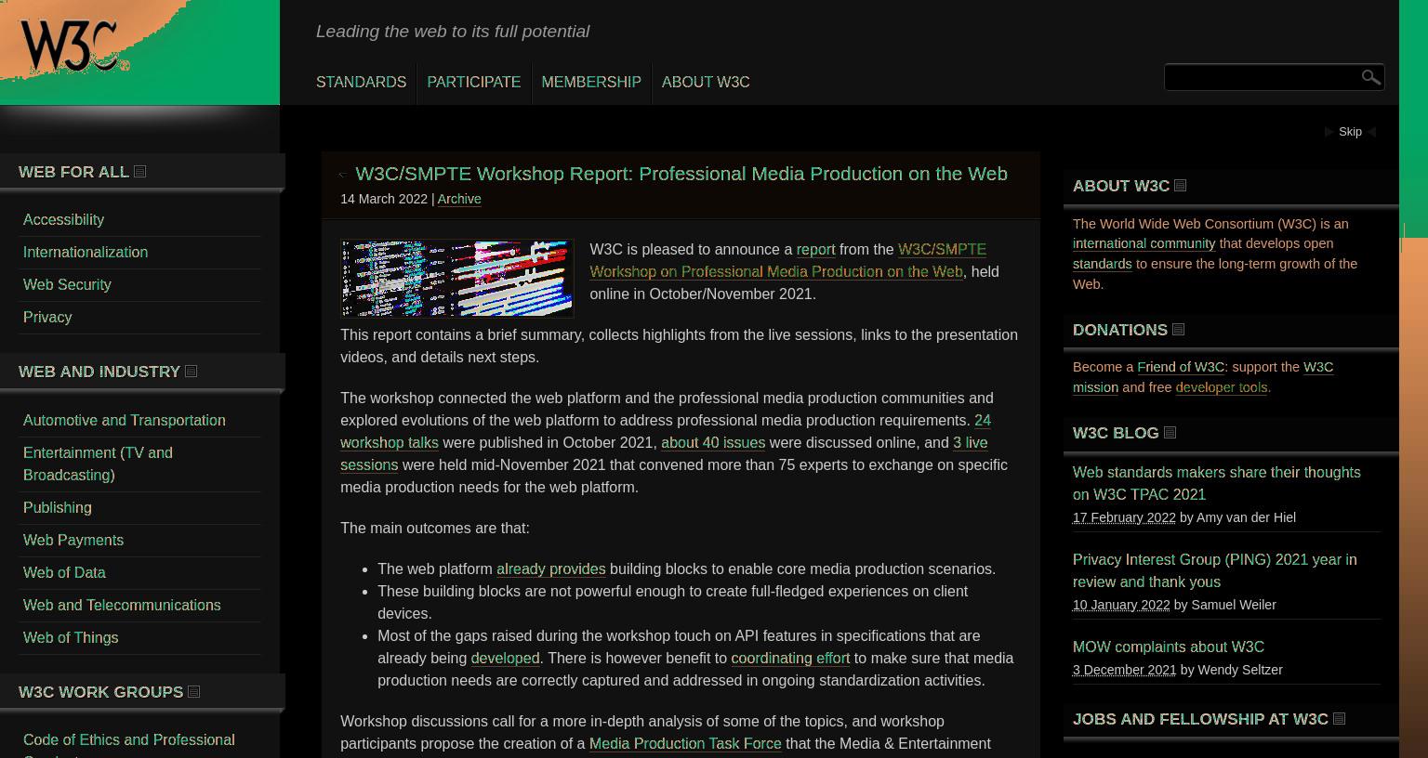Click the '3 December 2021' date
Viewport: 1428px width, 758px height.
click(1124, 670)
